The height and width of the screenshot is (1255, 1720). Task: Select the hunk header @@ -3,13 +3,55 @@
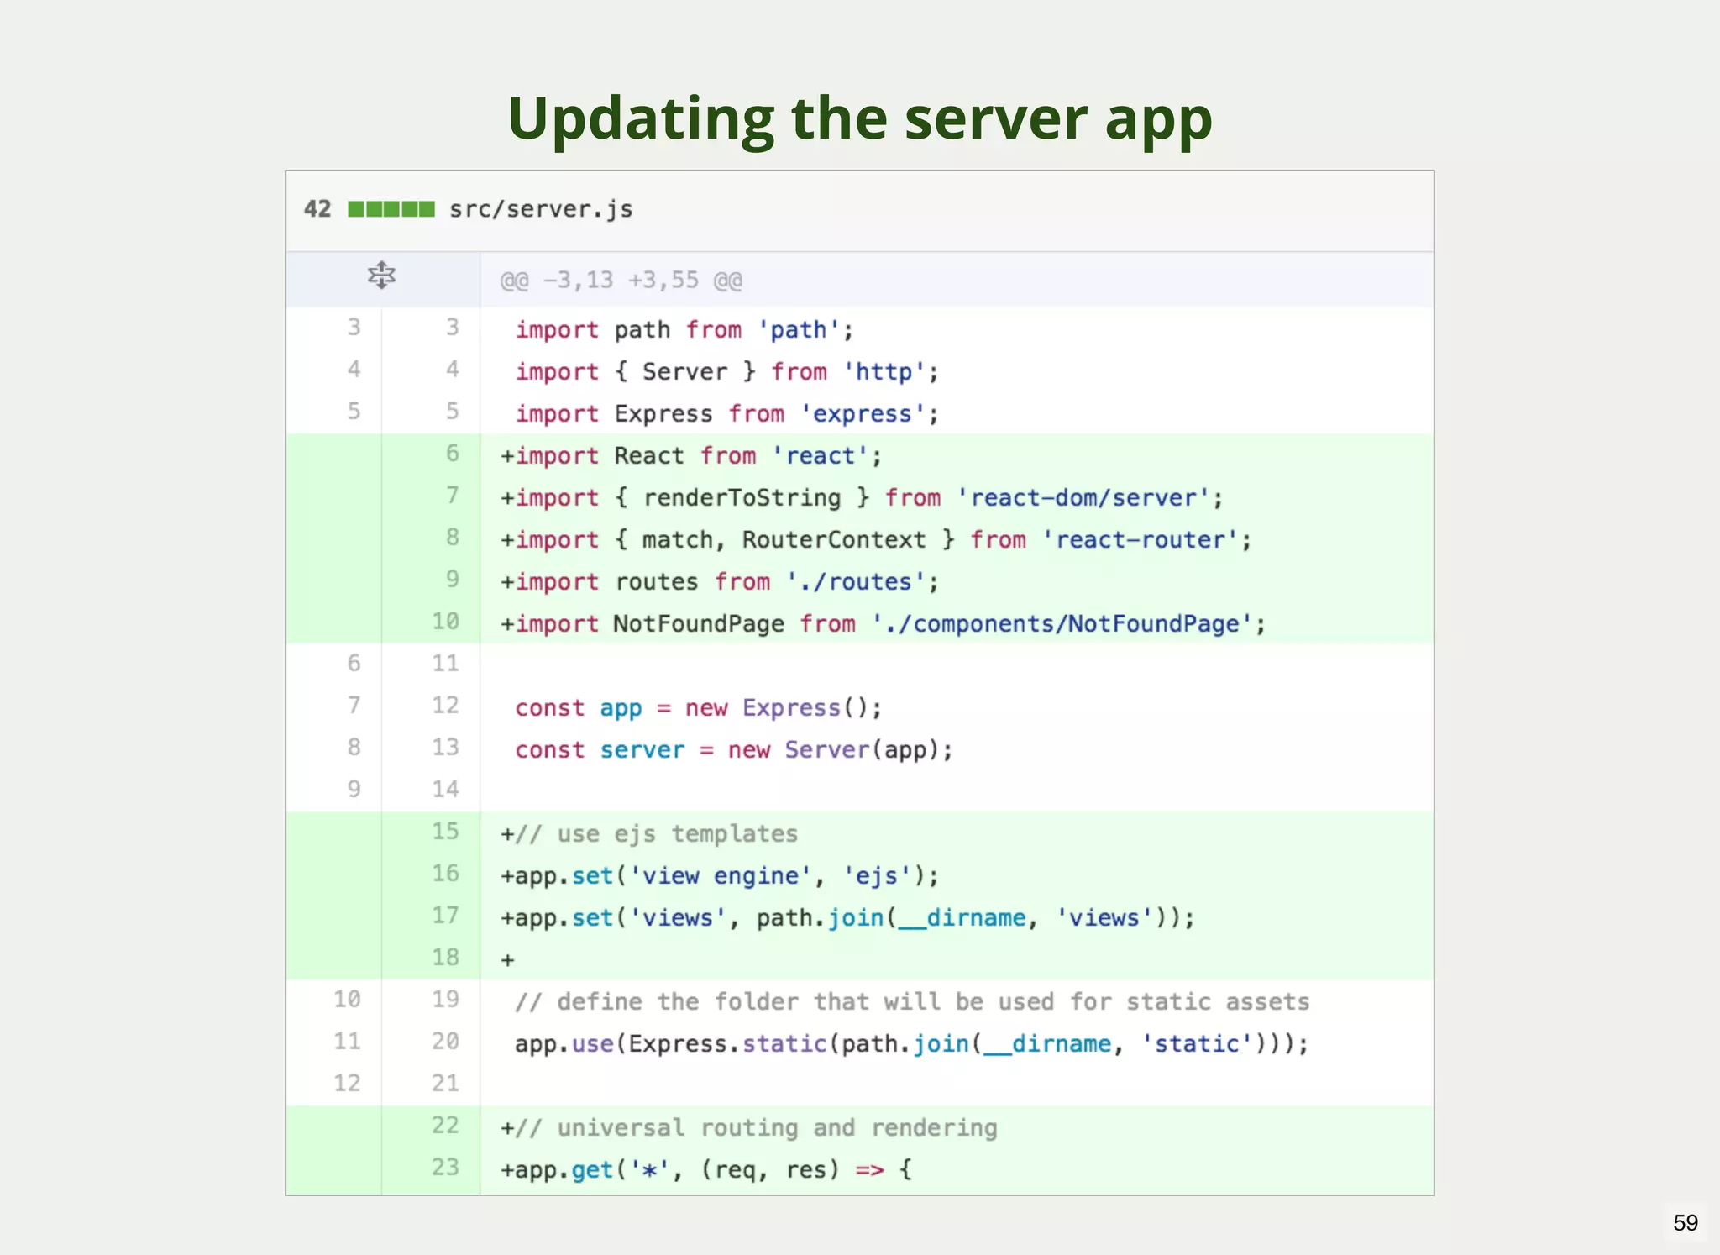(x=621, y=281)
